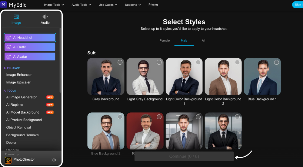
Task: Click the triple-chevron arrows next to PhotoDirector
Action: 54,160
